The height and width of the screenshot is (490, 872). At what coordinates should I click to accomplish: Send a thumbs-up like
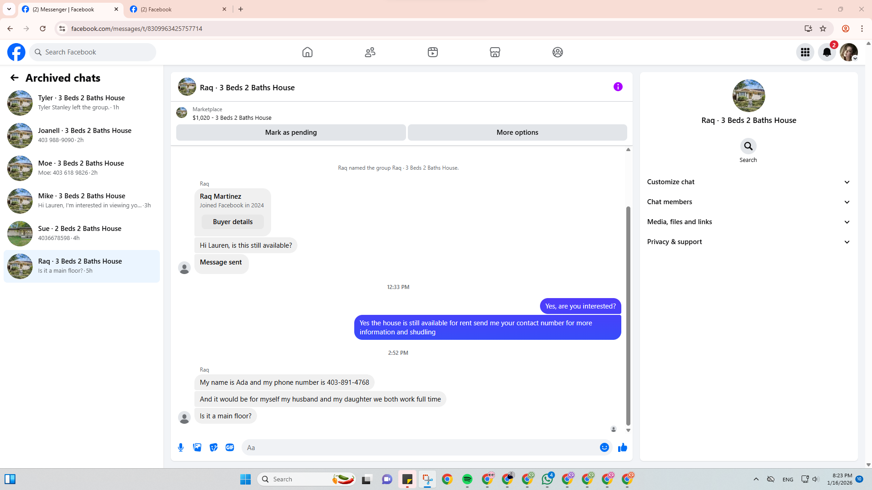[622, 447]
